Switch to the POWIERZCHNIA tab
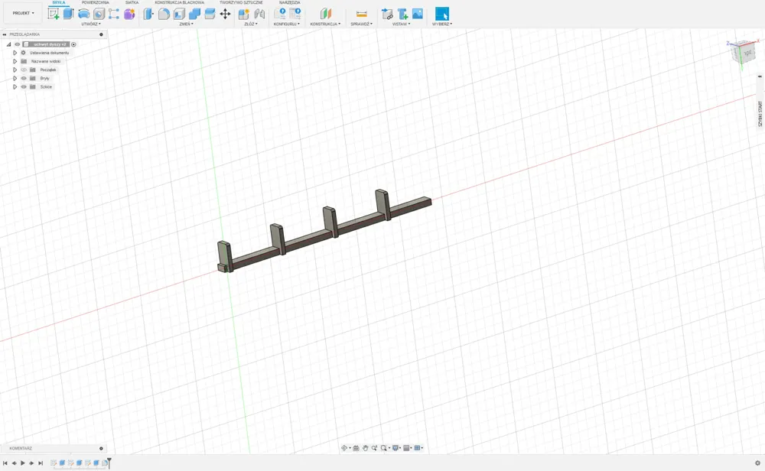Screen dimensions: 765x471 [95, 2]
